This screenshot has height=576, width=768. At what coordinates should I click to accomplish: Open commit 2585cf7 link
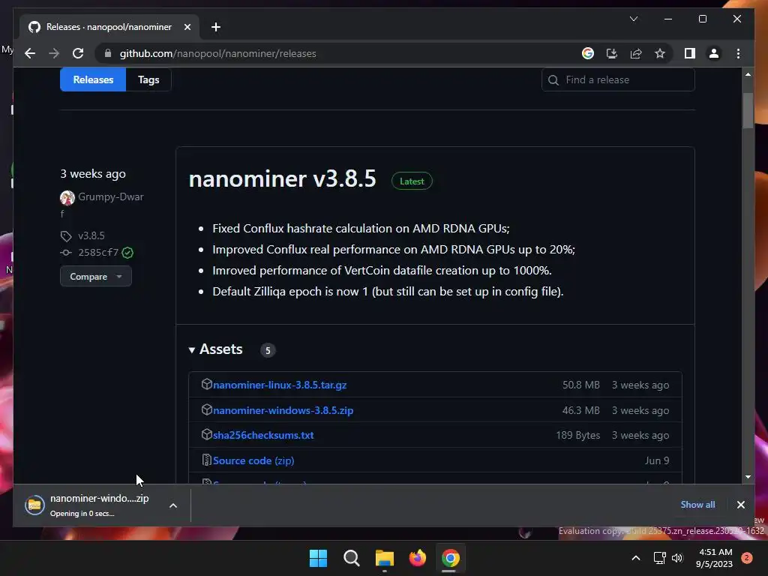click(x=98, y=252)
